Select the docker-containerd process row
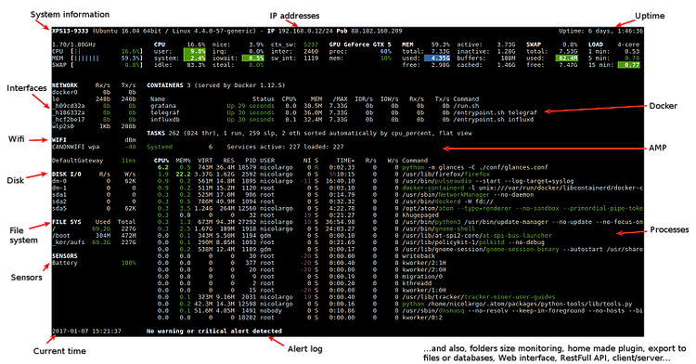 pyautogui.click(x=399, y=188)
